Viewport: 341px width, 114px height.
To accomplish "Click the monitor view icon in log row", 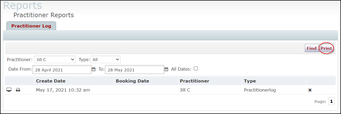I will (x=9, y=90).
